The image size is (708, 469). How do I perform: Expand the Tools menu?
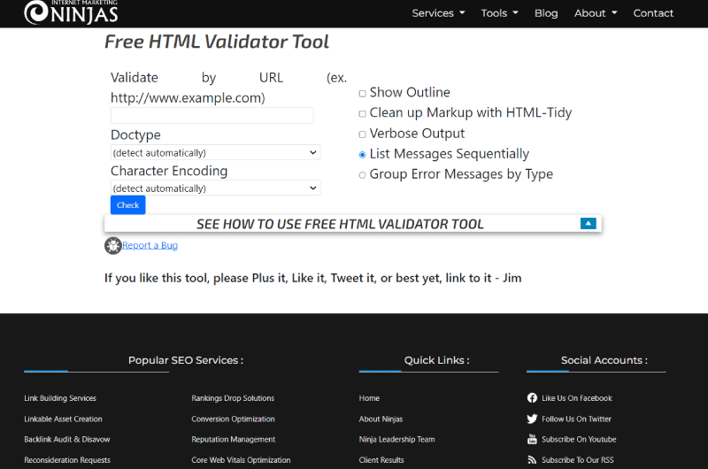point(499,13)
